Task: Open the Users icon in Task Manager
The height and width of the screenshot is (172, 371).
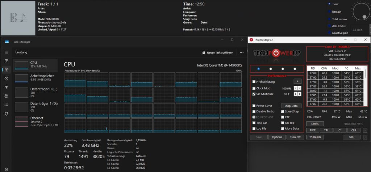Action: click(7, 96)
